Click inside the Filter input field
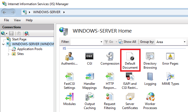The width and height of the screenshot is (188, 112). 85,42
